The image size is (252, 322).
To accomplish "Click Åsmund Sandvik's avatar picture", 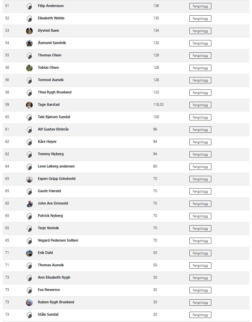I will pyautogui.click(x=29, y=43).
